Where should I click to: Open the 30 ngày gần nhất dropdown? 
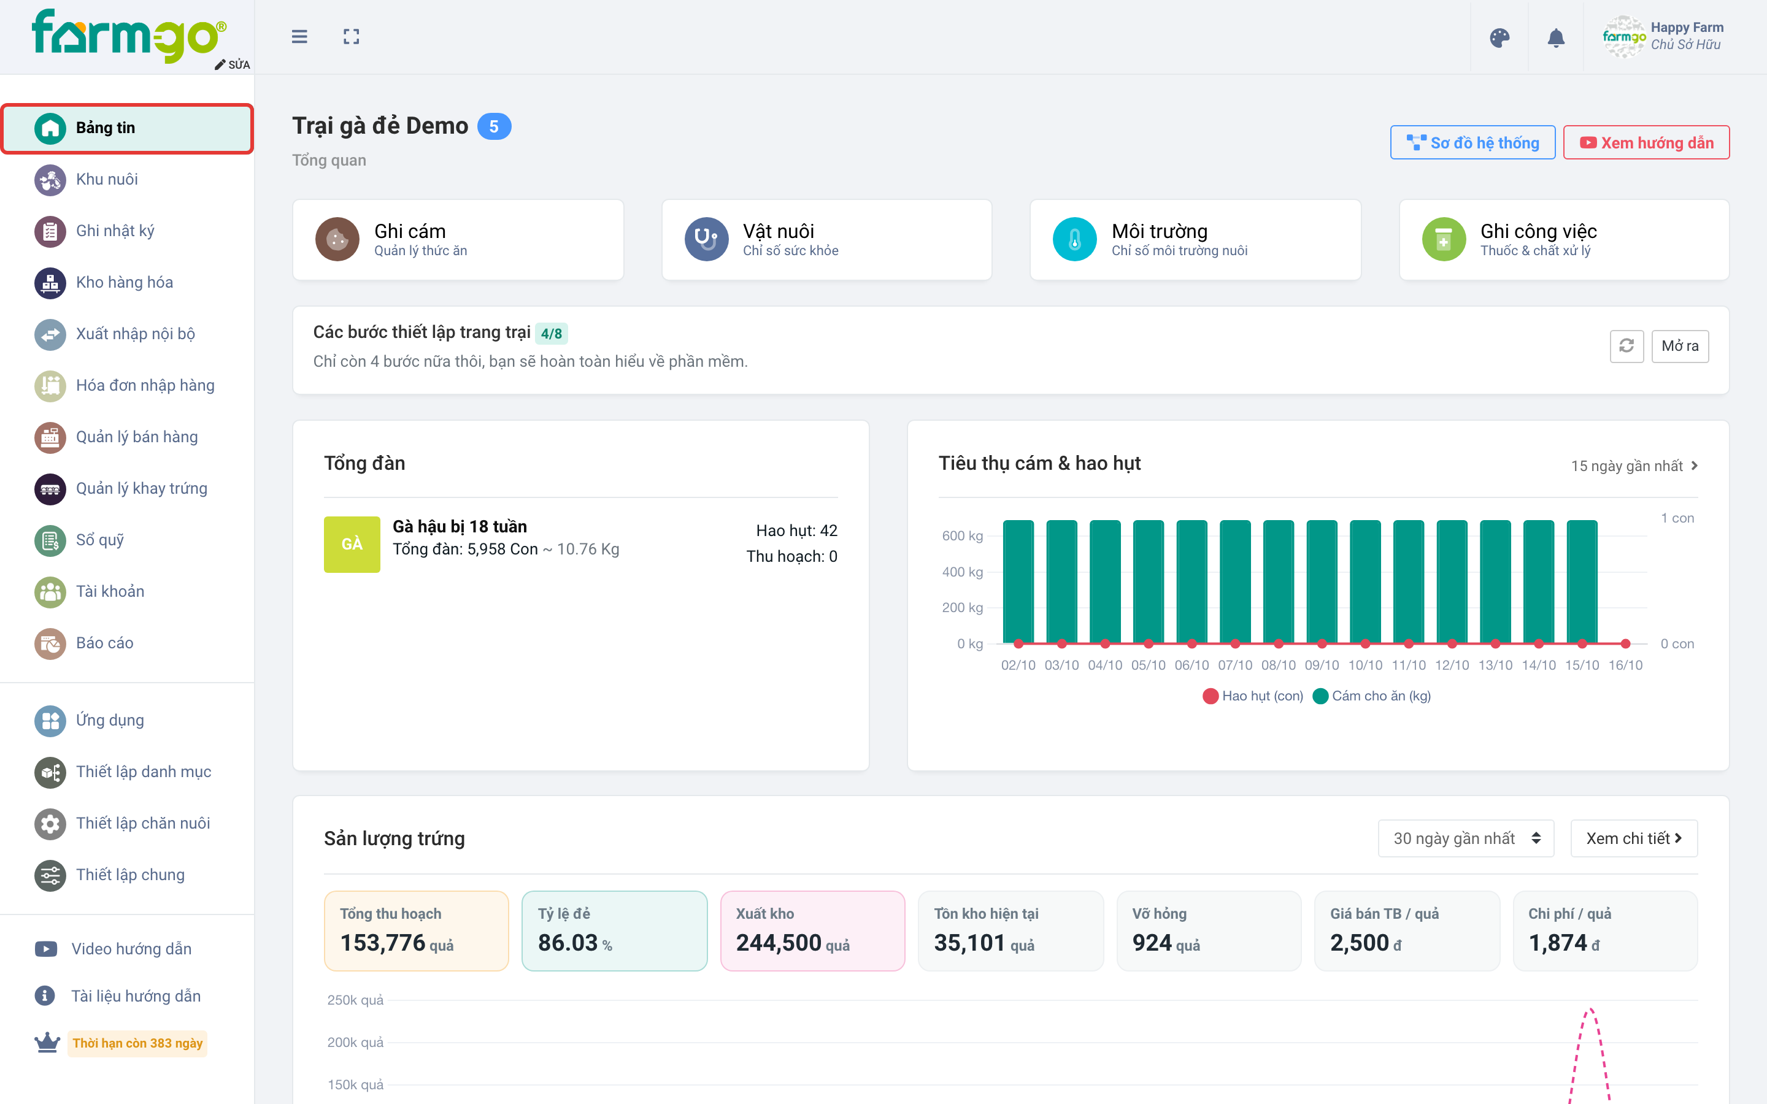(x=1465, y=838)
